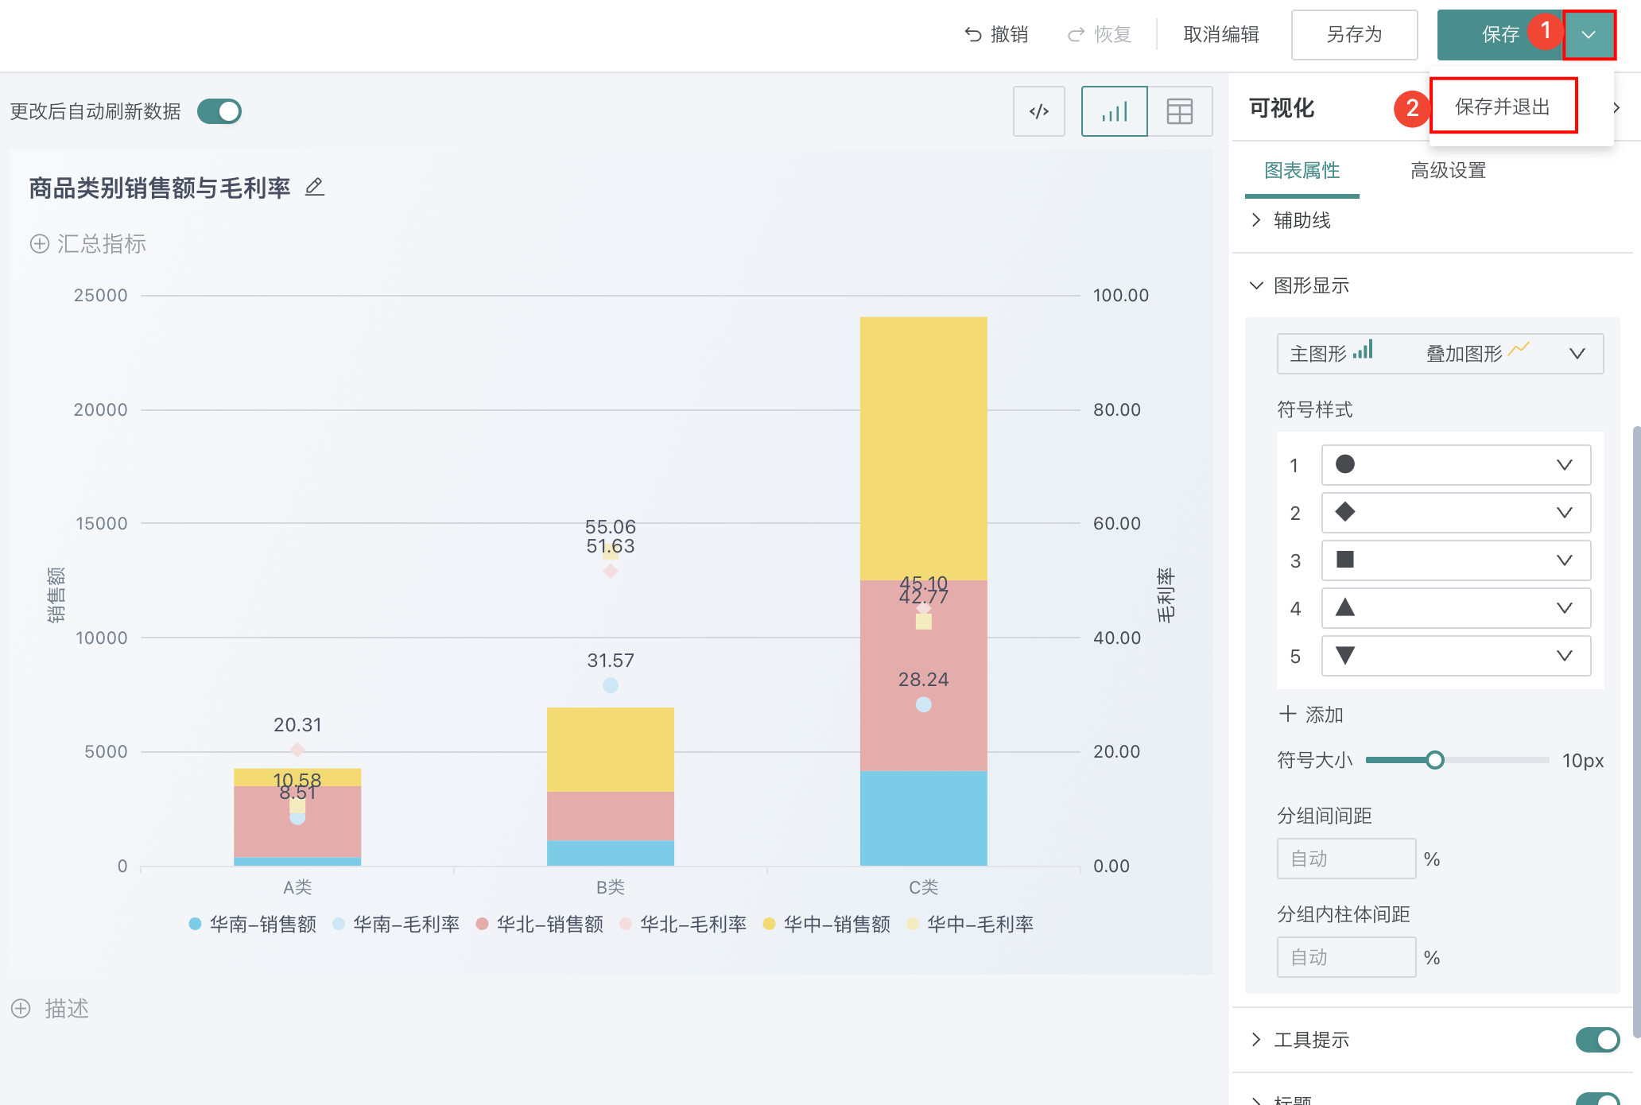1641x1105 pixels.
Task: Hide 华南-销售额 series via legend
Action: [x=253, y=924]
